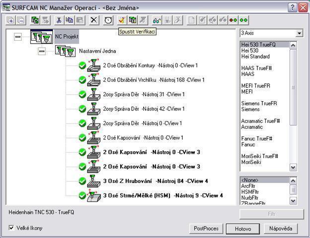
Task: Click the two green dots icon
Action: click(243, 20)
